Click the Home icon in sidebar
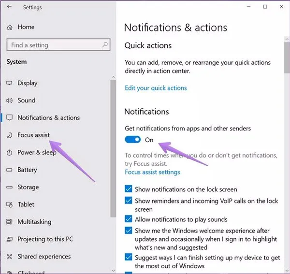290x274 pixels. pyautogui.click(x=10, y=27)
